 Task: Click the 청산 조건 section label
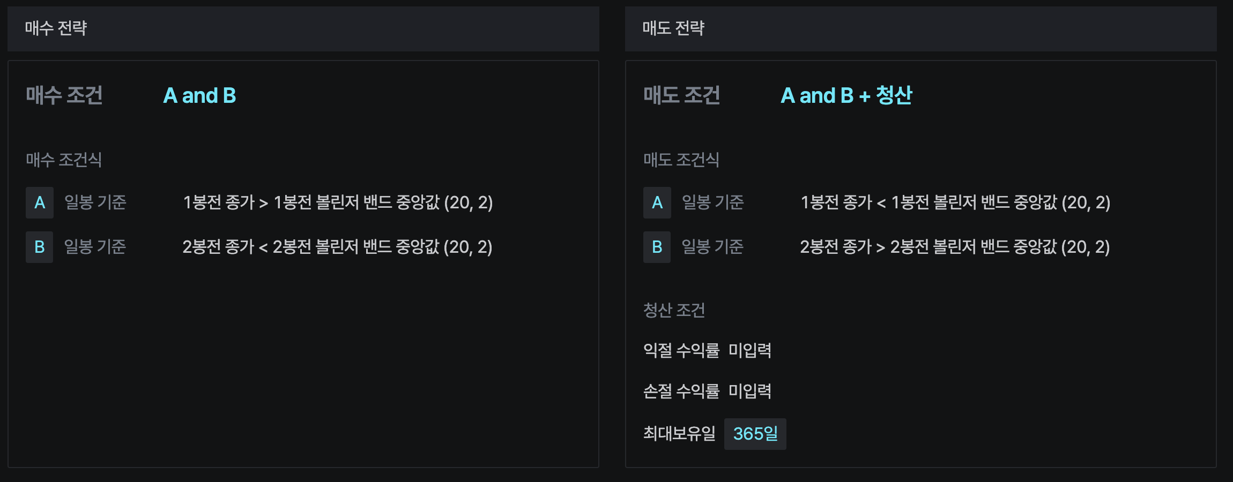tap(674, 310)
